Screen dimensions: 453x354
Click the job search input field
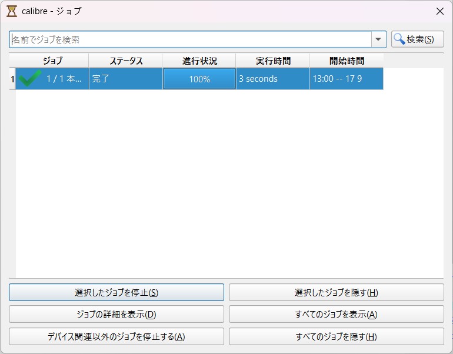pos(190,39)
